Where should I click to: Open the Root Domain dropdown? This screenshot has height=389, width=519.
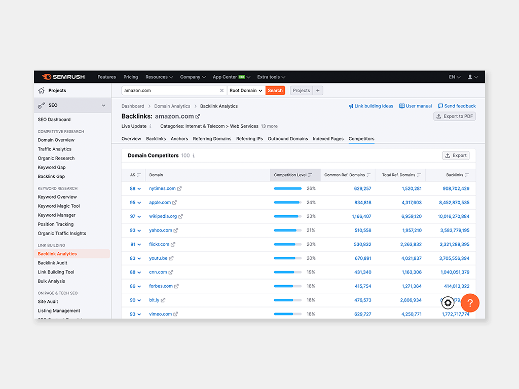pyautogui.click(x=245, y=90)
